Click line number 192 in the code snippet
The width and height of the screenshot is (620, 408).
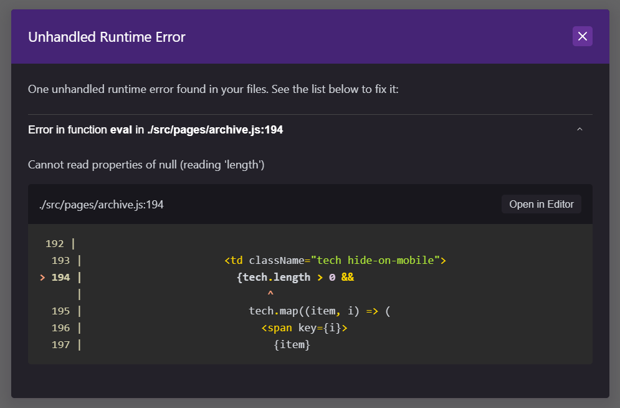pos(55,243)
